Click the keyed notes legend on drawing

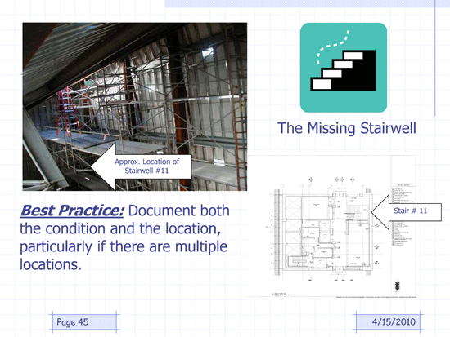404,215
